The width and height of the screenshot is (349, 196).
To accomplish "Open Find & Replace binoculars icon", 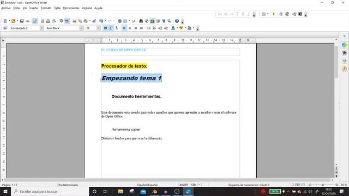I will [141, 21].
